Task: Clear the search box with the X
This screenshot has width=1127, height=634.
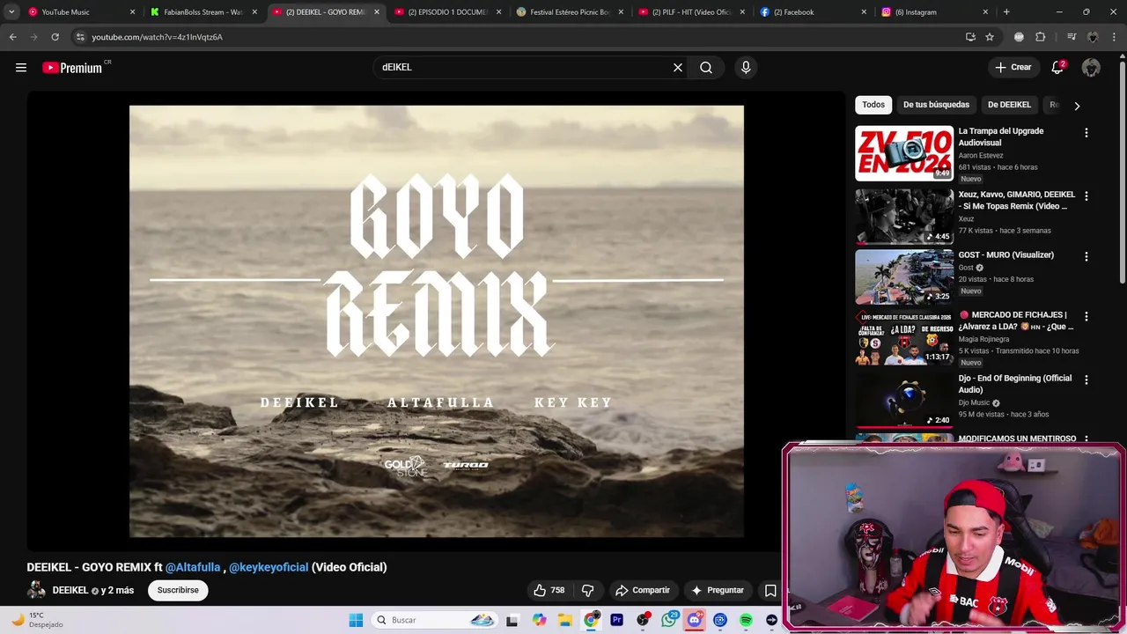Action: click(x=678, y=68)
